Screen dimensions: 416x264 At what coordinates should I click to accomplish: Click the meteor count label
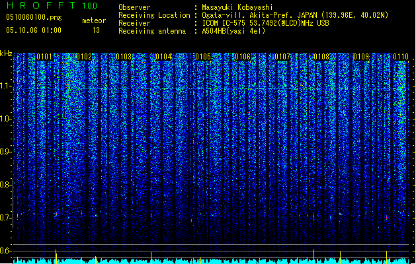pos(94,20)
